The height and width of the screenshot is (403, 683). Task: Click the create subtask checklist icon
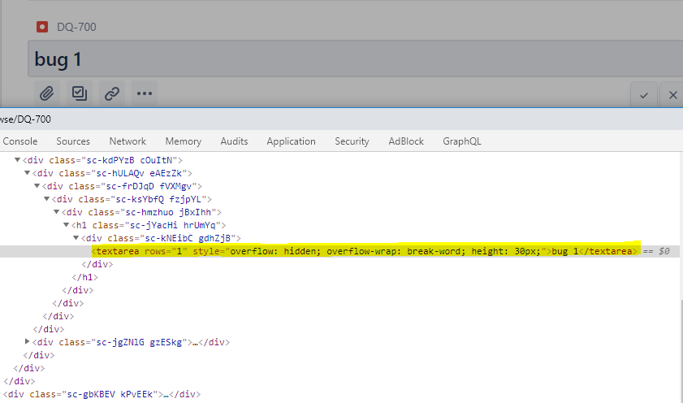80,93
